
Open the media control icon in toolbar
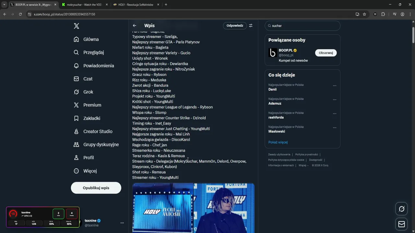pyautogui.click(x=395, y=14)
